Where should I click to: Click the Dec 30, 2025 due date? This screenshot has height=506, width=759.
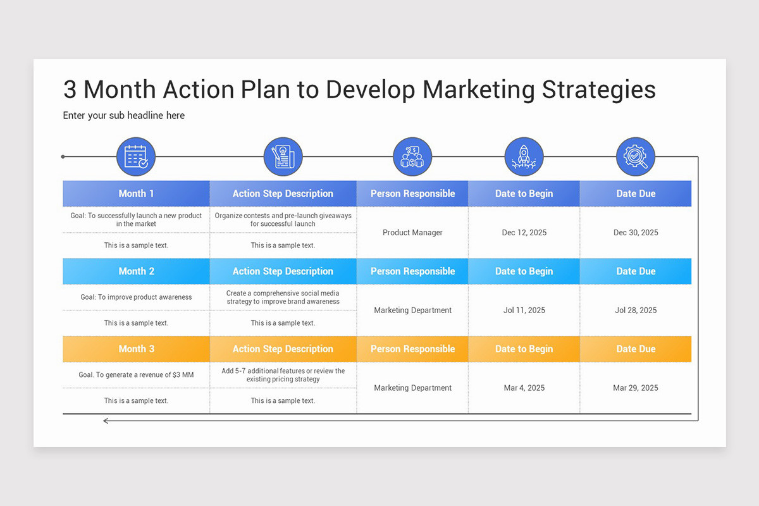(636, 233)
